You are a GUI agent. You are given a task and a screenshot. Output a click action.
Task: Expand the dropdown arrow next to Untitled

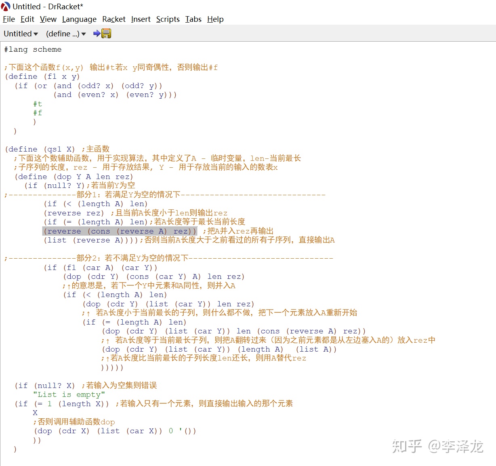click(36, 34)
